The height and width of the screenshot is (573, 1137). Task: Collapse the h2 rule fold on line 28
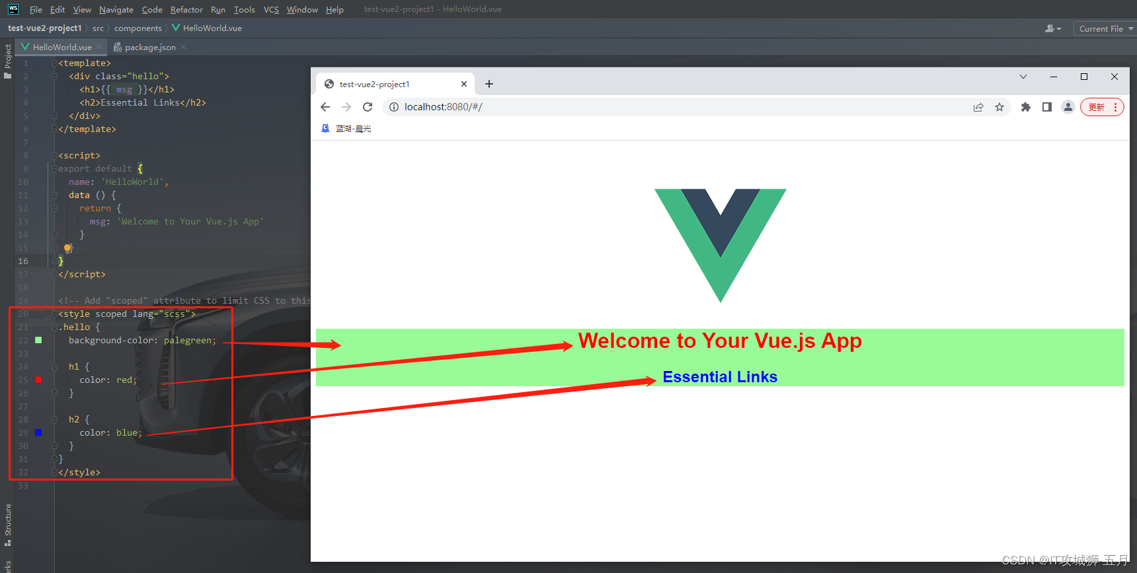(54, 419)
